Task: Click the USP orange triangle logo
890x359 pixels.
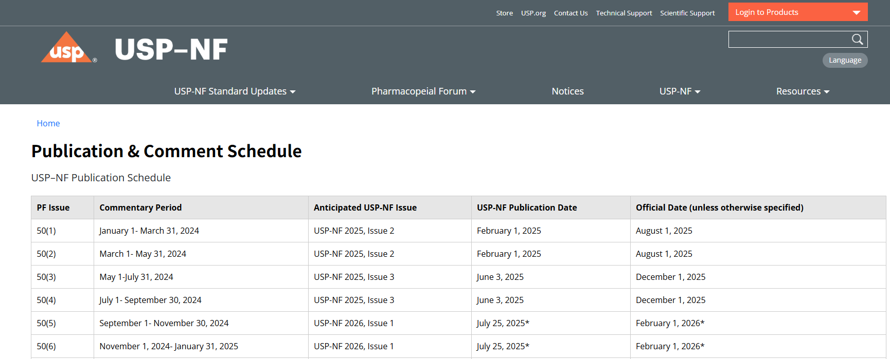Action: point(68,48)
